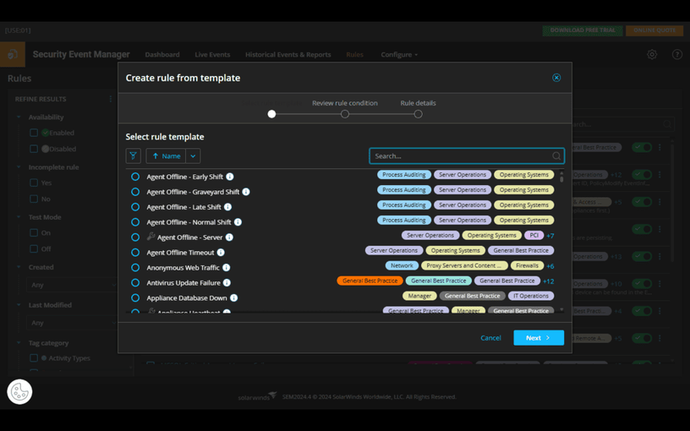Expand the +7 tags on Agent Offline - Server
Viewport: 690px width, 431px height.
(x=550, y=236)
